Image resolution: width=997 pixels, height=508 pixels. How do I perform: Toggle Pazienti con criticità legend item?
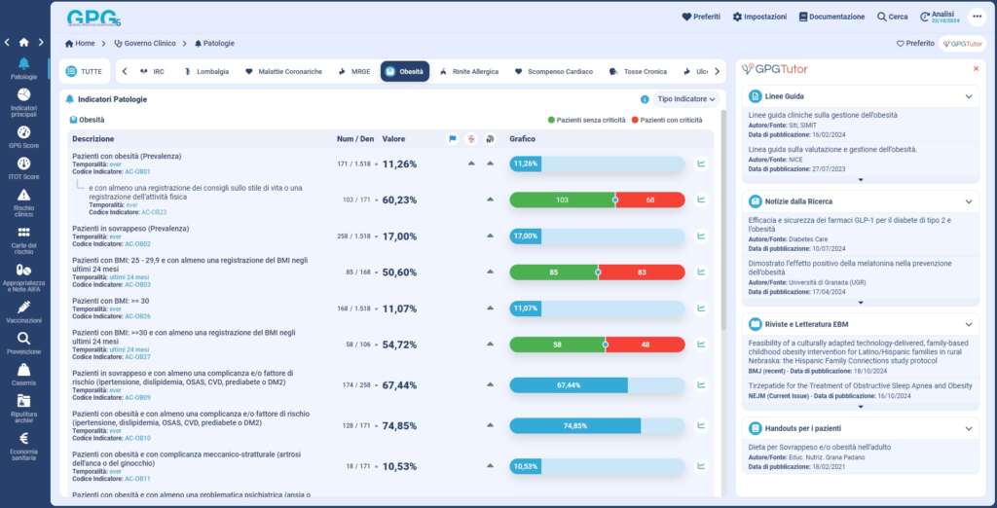667,120
